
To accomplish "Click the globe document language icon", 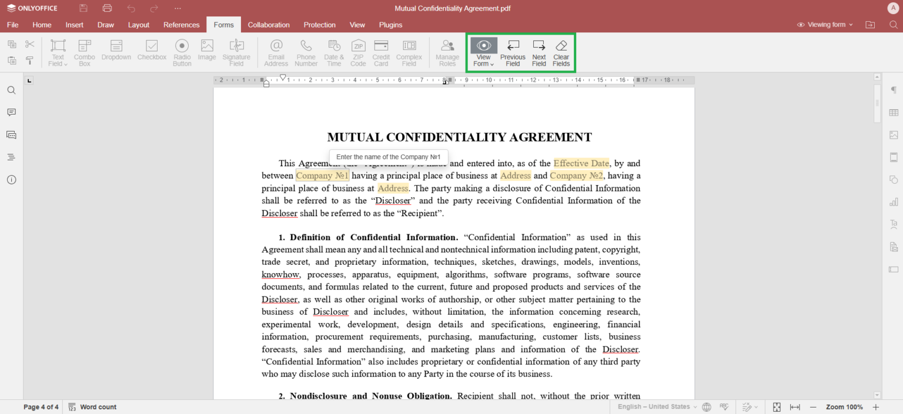I will (707, 407).
